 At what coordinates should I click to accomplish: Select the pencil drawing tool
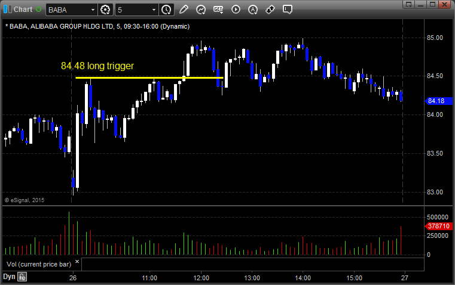[x=184, y=10]
